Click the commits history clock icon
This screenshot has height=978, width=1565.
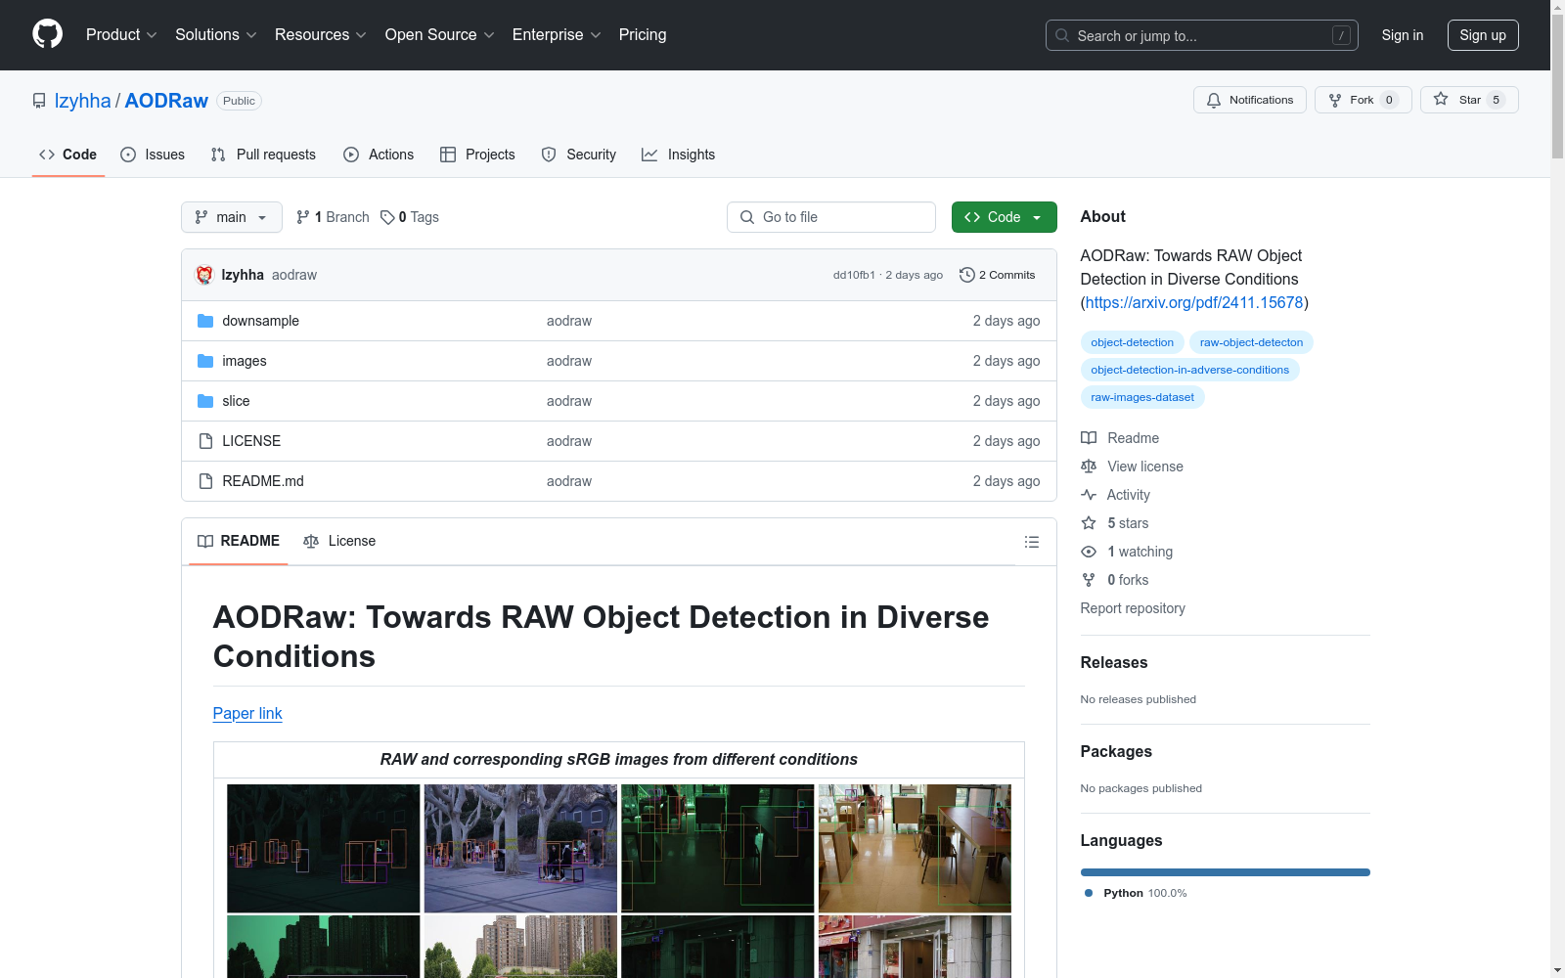click(x=967, y=275)
